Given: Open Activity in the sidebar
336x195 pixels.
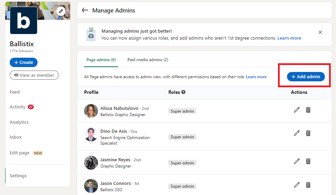Looking at the screenshot, I should point(18,107).
